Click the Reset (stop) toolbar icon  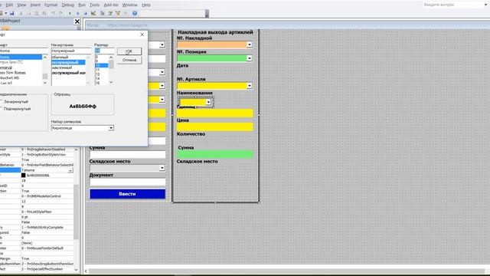click(x=85, y=14)
